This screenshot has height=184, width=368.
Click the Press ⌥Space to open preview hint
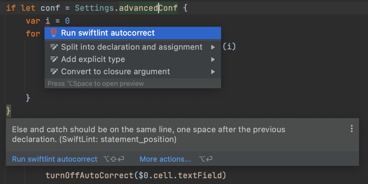click(96, 83)
